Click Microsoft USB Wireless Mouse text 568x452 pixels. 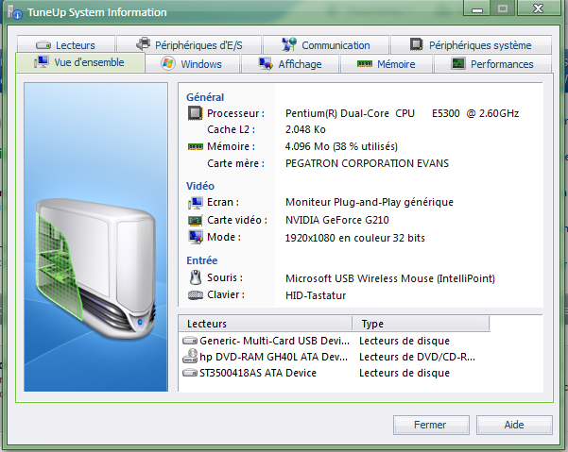tap(390, 278)
